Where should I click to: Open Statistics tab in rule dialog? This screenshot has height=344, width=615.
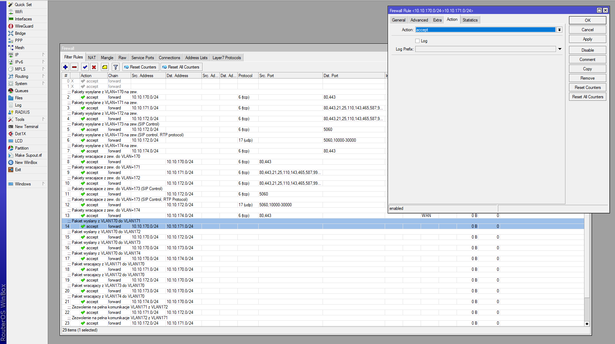[x=470, y=20]
